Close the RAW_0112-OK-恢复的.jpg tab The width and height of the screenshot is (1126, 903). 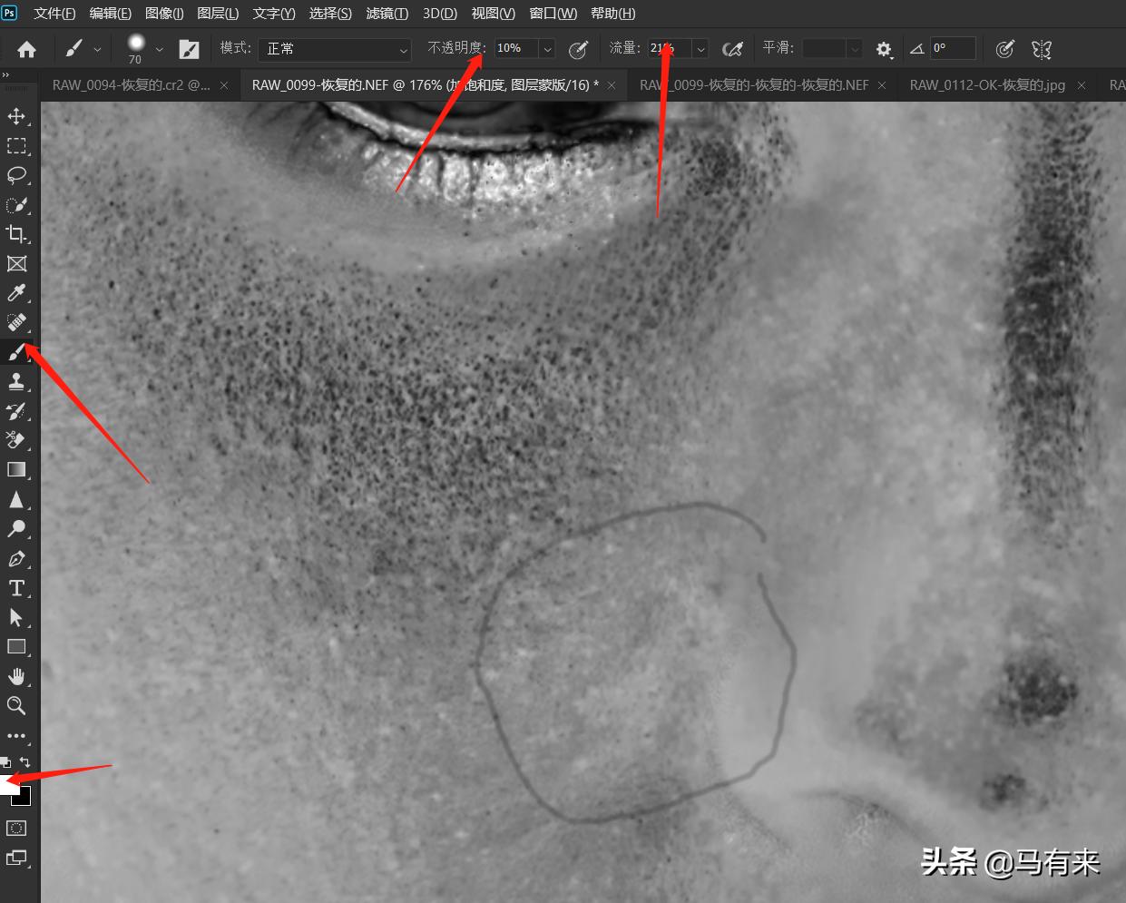coord(1082,85)
